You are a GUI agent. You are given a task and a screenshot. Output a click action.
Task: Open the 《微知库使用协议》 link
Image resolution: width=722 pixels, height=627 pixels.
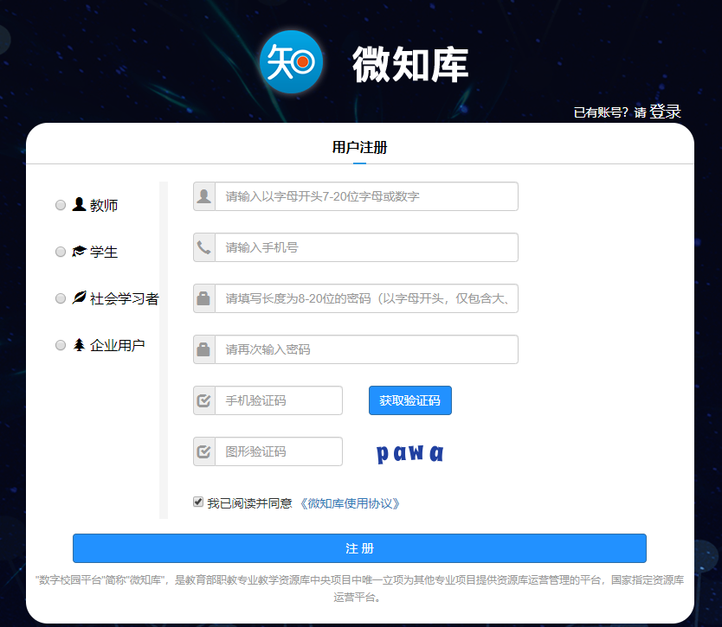pos(350,503)
